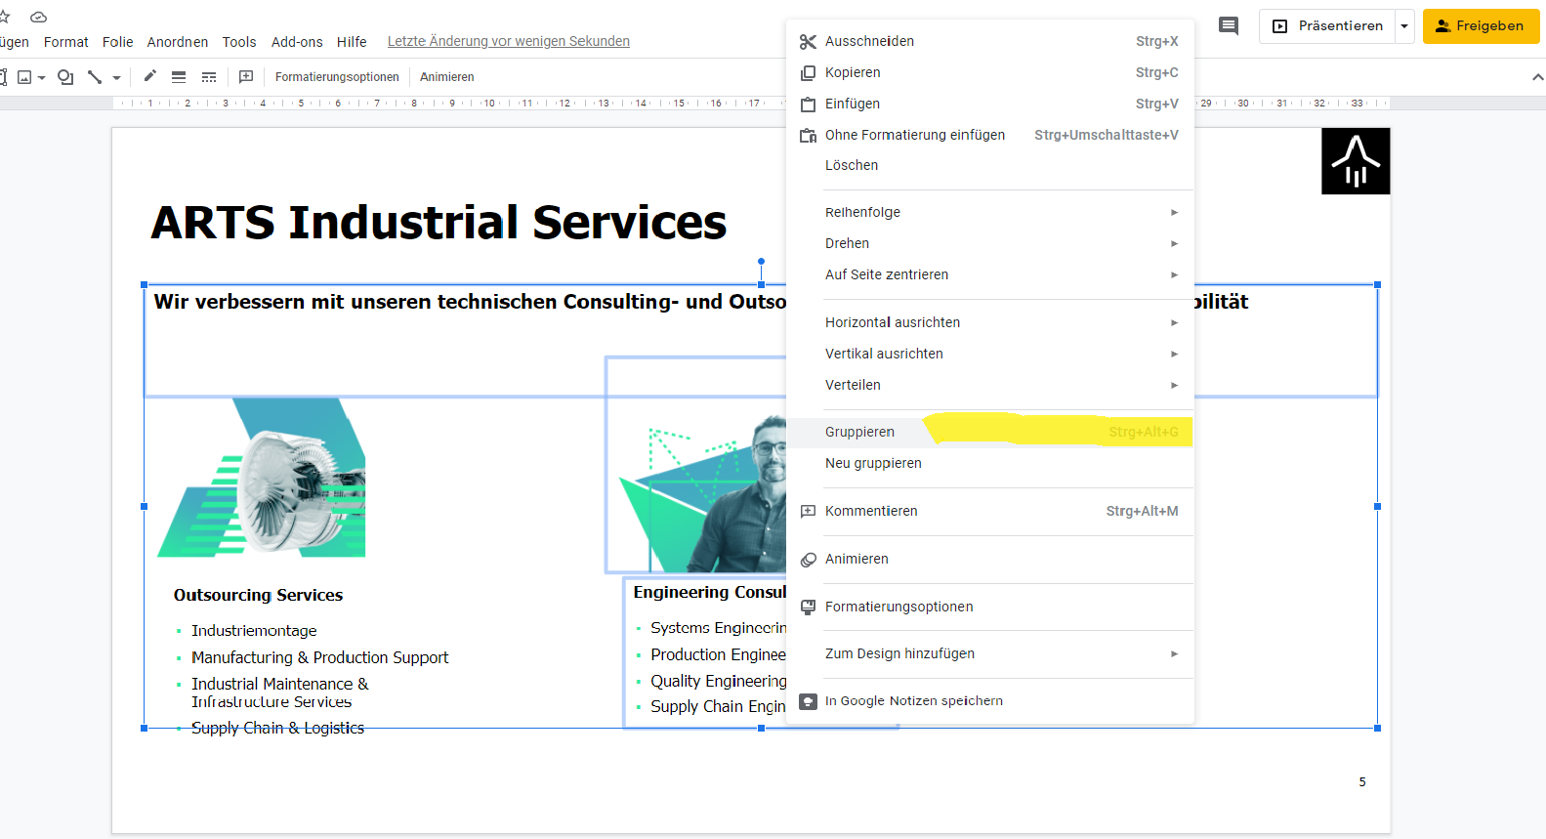
Task: Click Animieren in the toolbar
Action: tap(447, 77)
